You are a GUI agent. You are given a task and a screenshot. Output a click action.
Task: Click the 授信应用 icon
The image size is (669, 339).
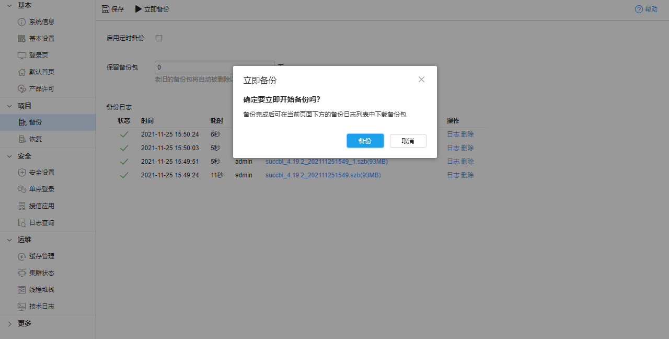pos(22,206)
